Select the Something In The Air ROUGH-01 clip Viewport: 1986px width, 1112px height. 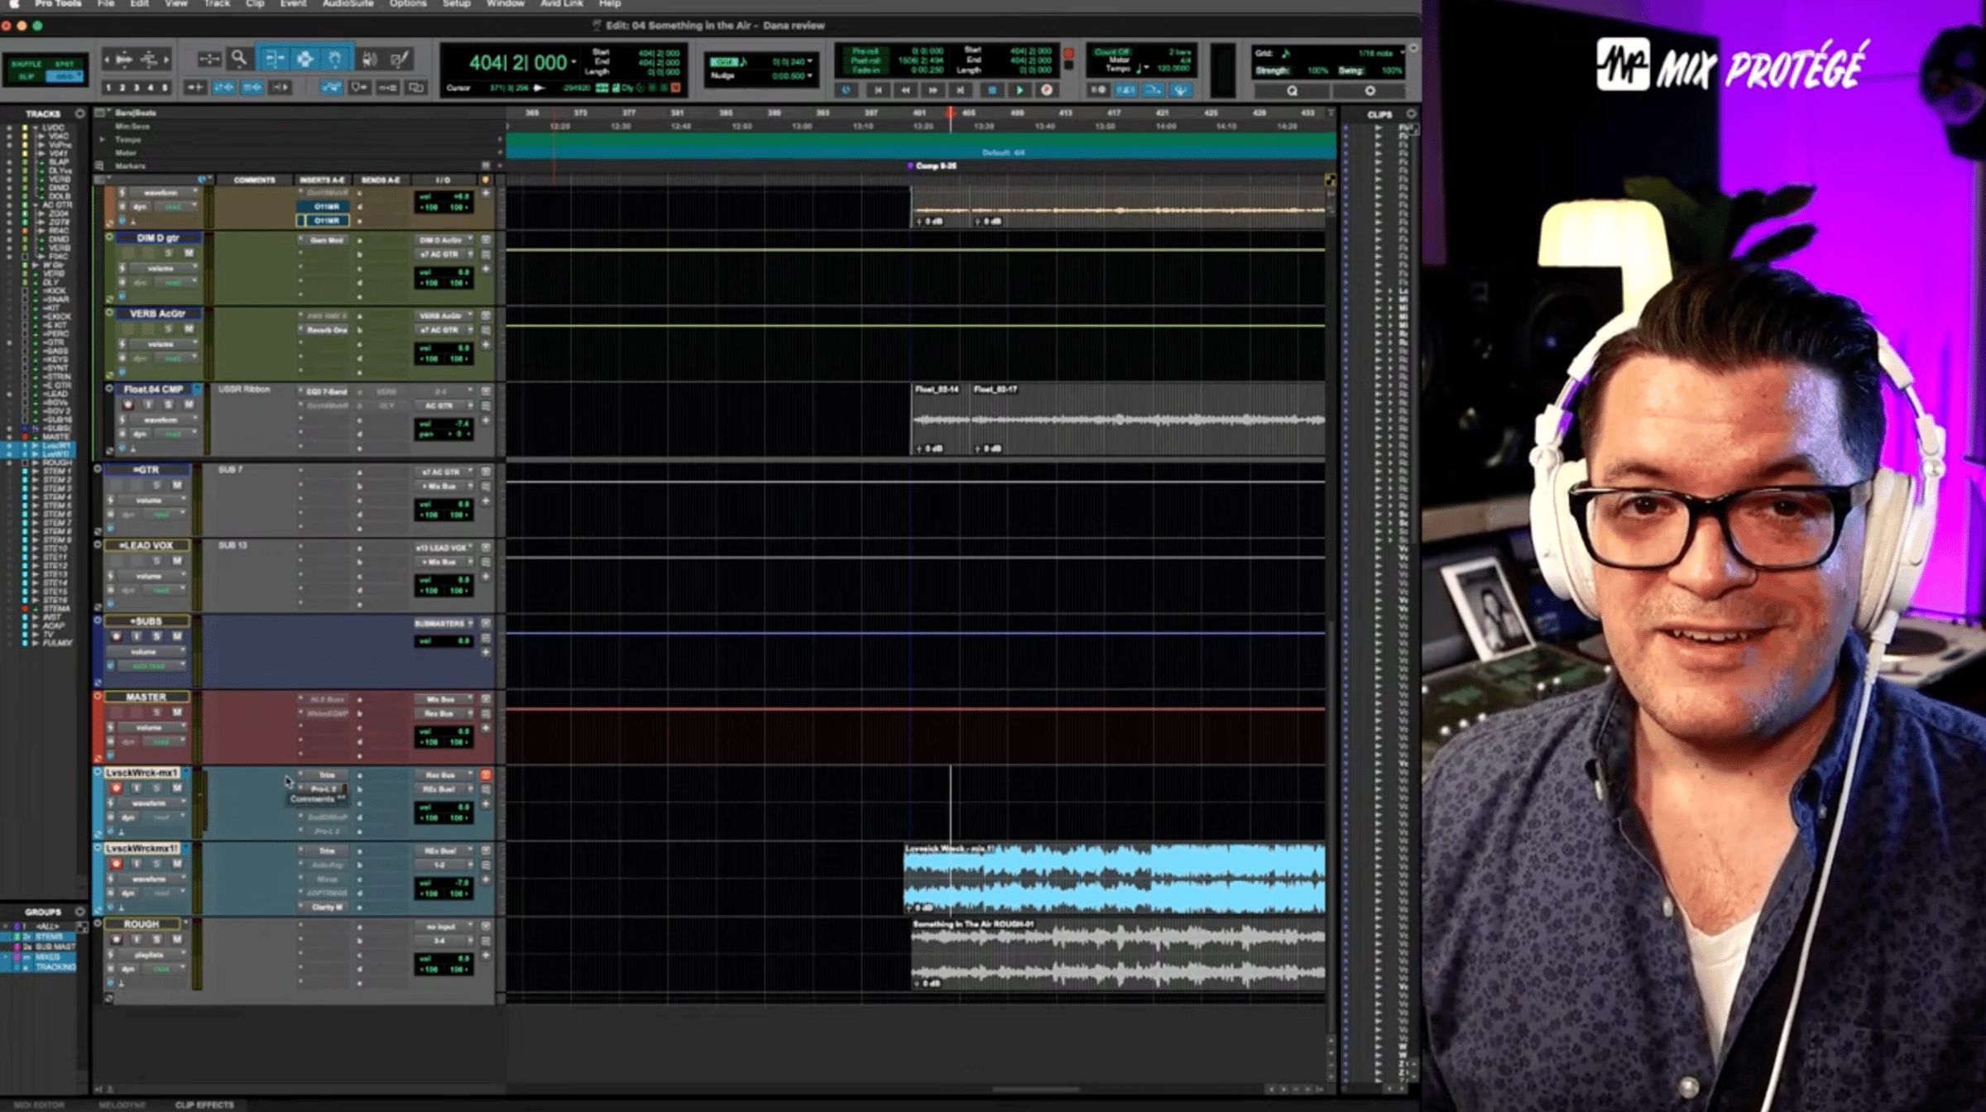click(x=1118, y=953)
